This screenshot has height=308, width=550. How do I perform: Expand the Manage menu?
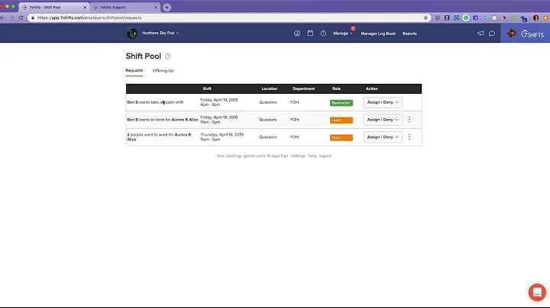[x=343, y=34]
